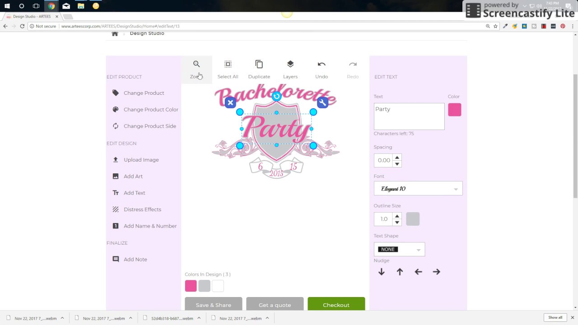Click the Redo arrow

point(353,64)
